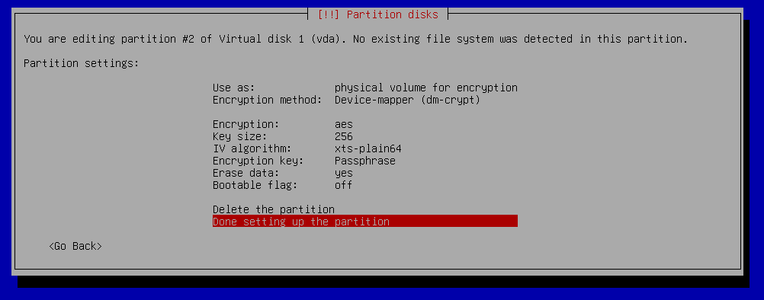Choose "Delete the partition"
764x300 pixels.
273,209
